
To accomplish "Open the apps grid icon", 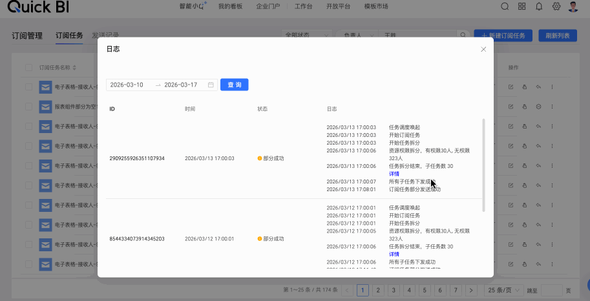I will click(x=522, y=6).
